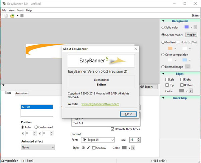Select the Text 1-3 line
This screenshot has height=163, width=201.
coord(78,123)
